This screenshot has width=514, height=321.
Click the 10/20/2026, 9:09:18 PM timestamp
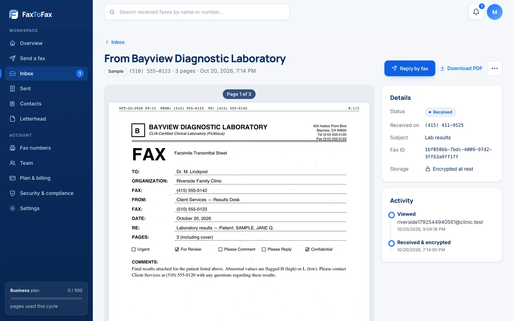[x=421, y=229]
